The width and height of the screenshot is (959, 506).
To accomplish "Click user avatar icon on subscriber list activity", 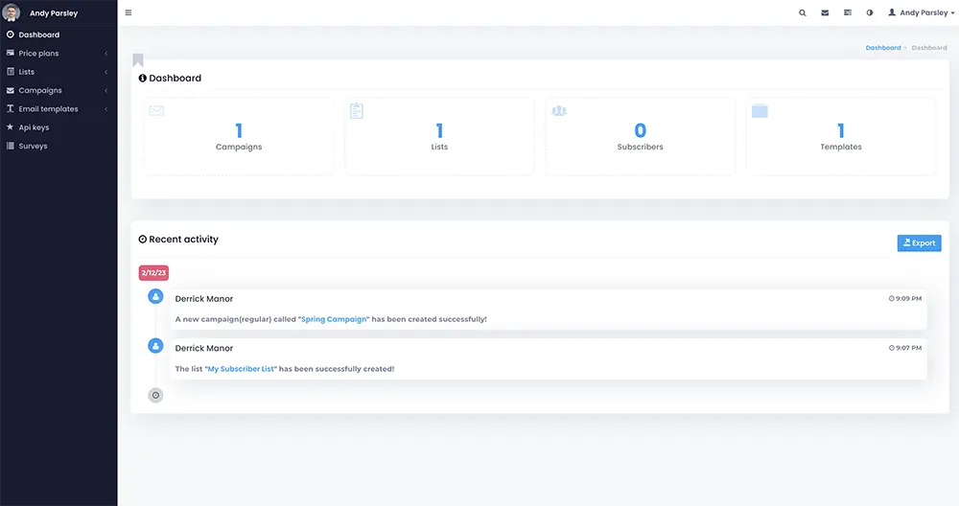I will 156,346.
